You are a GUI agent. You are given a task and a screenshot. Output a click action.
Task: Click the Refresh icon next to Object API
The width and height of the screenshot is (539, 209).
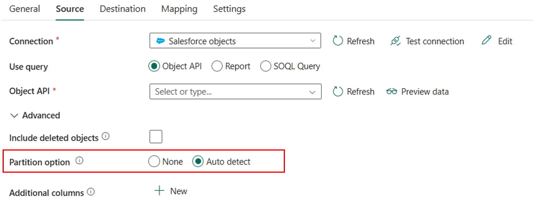pos(338,91)
